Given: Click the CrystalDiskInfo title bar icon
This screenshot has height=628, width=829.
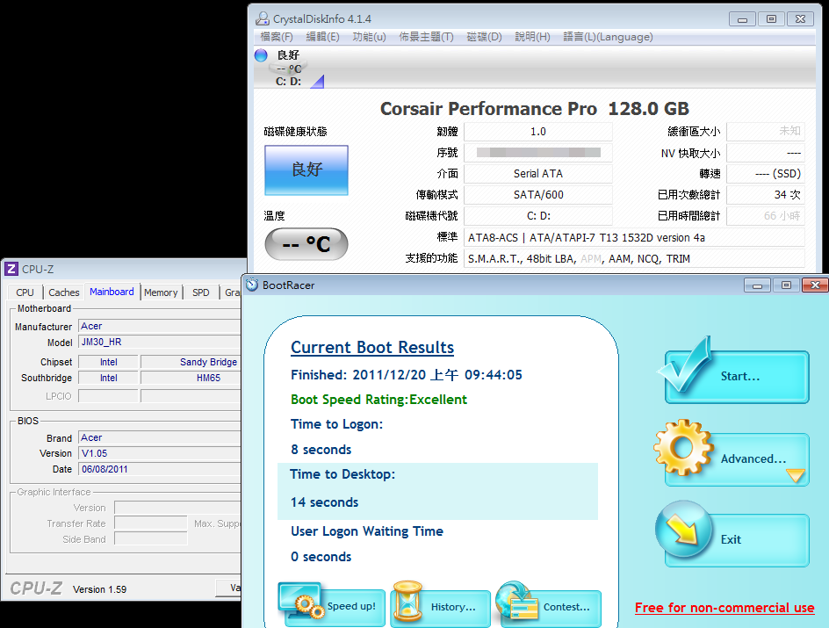Looking at the screenshot, I should (263, 19).
